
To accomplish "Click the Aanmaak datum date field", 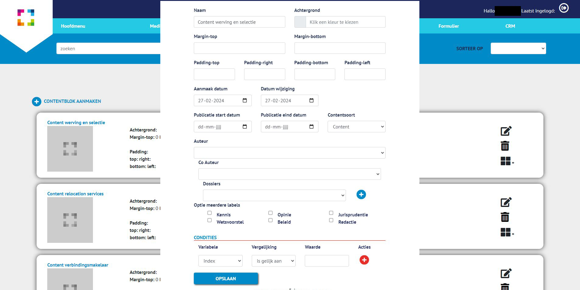I will [x=223, y=100].
